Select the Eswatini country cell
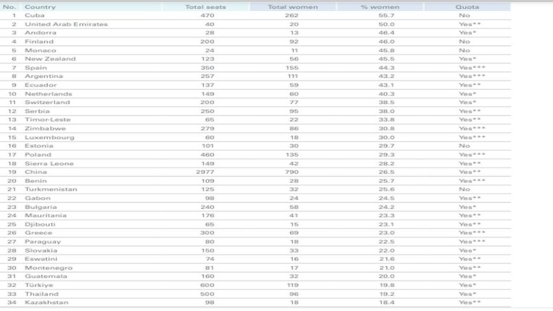Viewport: 553px width, 311px height. tap(41, 258)
